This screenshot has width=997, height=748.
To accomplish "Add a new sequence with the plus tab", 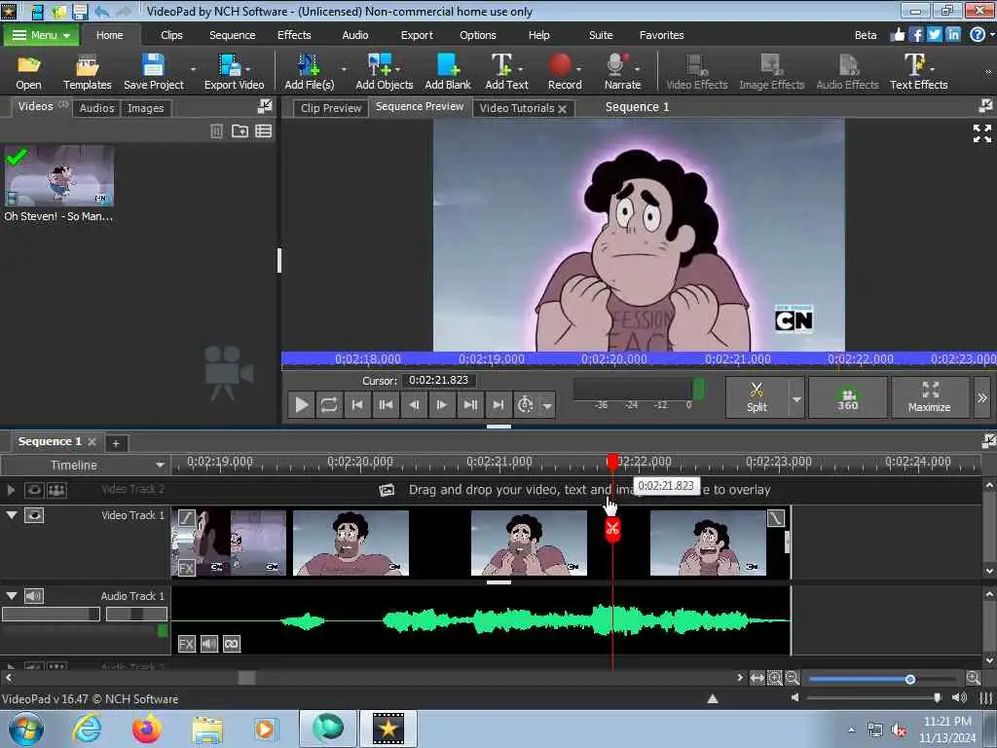I will 116,443.
